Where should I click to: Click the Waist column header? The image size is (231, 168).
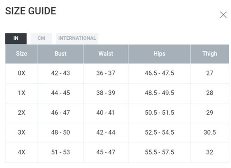click(x=106, y=54)
